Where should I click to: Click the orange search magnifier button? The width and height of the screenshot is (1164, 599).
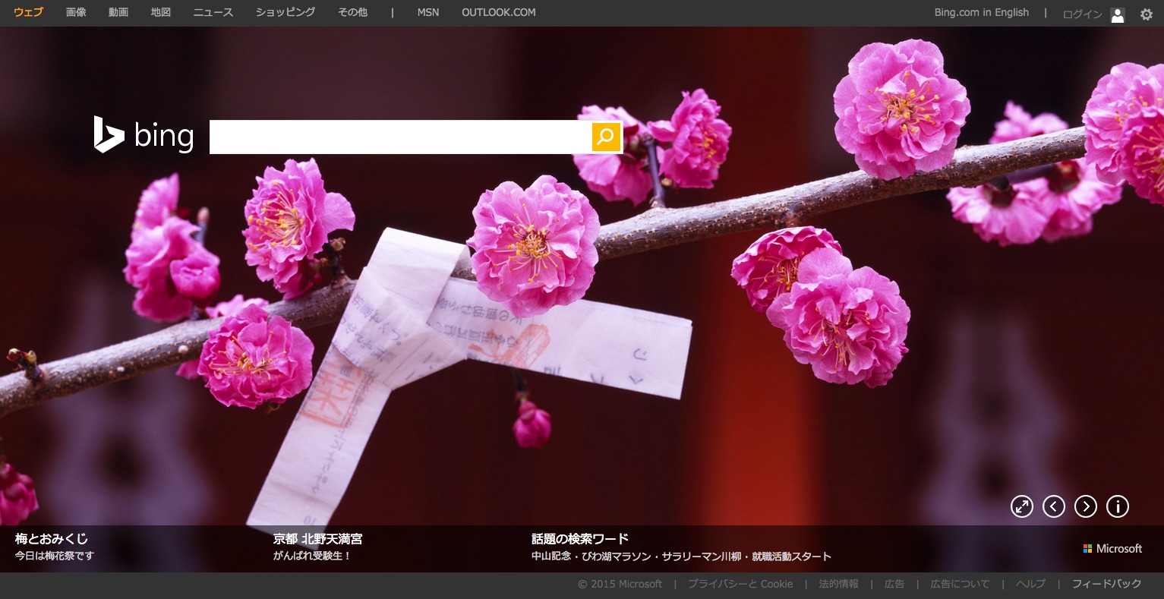pyautogui.click(x=606, y=137)
